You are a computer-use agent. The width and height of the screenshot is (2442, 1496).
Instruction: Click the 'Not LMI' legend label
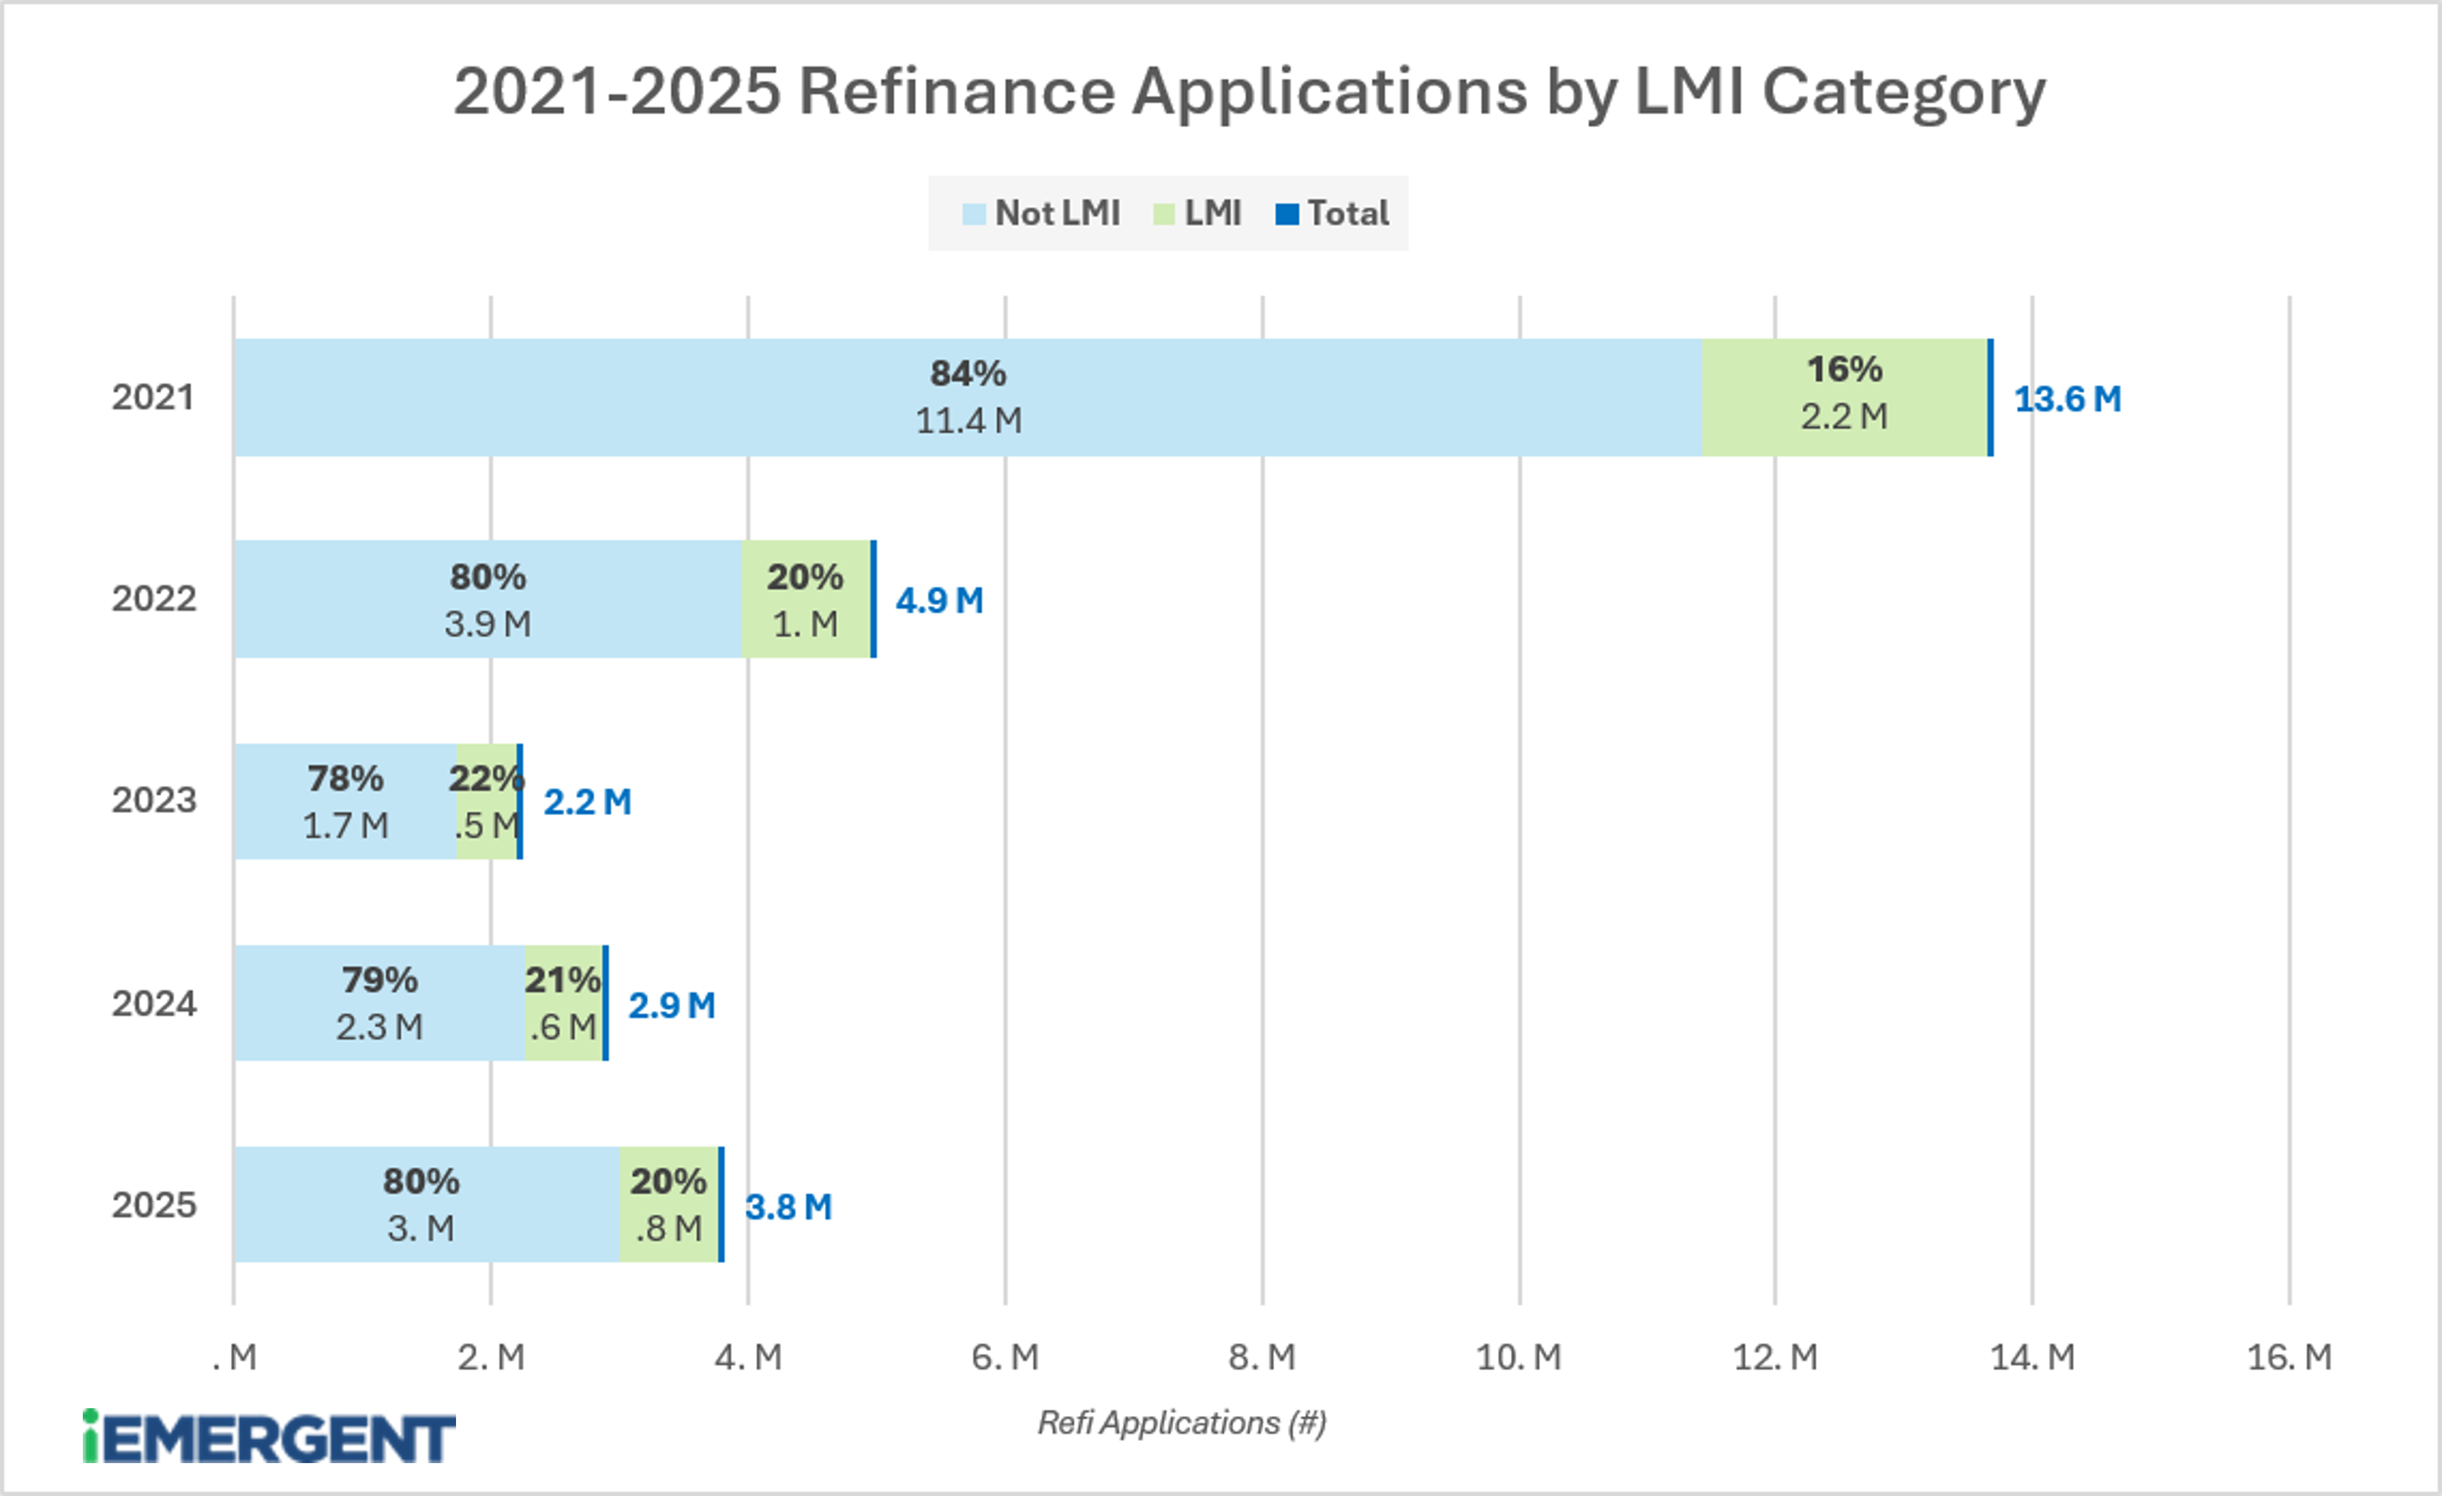(x=1056, y=213)
